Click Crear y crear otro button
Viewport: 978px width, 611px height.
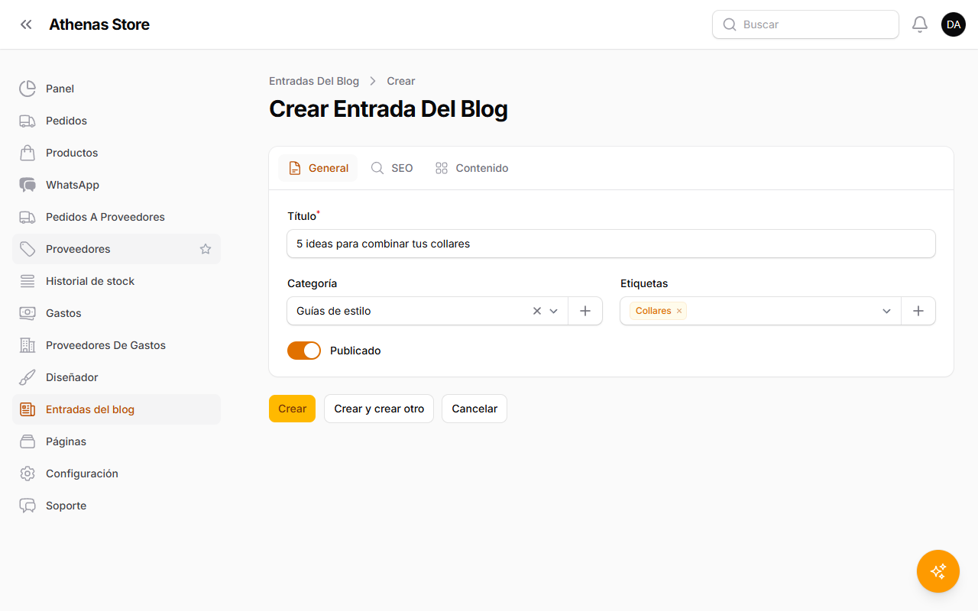point(379,409)
